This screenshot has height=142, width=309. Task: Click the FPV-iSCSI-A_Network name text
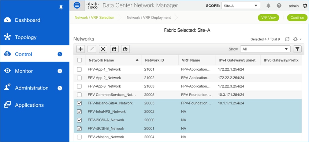106,120
